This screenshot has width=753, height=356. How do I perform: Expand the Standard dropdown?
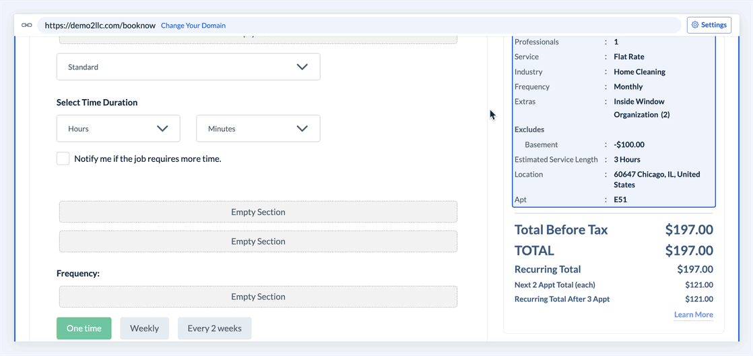click(188, 67)
